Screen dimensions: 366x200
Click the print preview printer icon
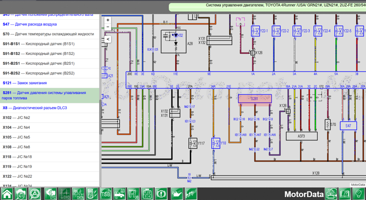[332, 194]
